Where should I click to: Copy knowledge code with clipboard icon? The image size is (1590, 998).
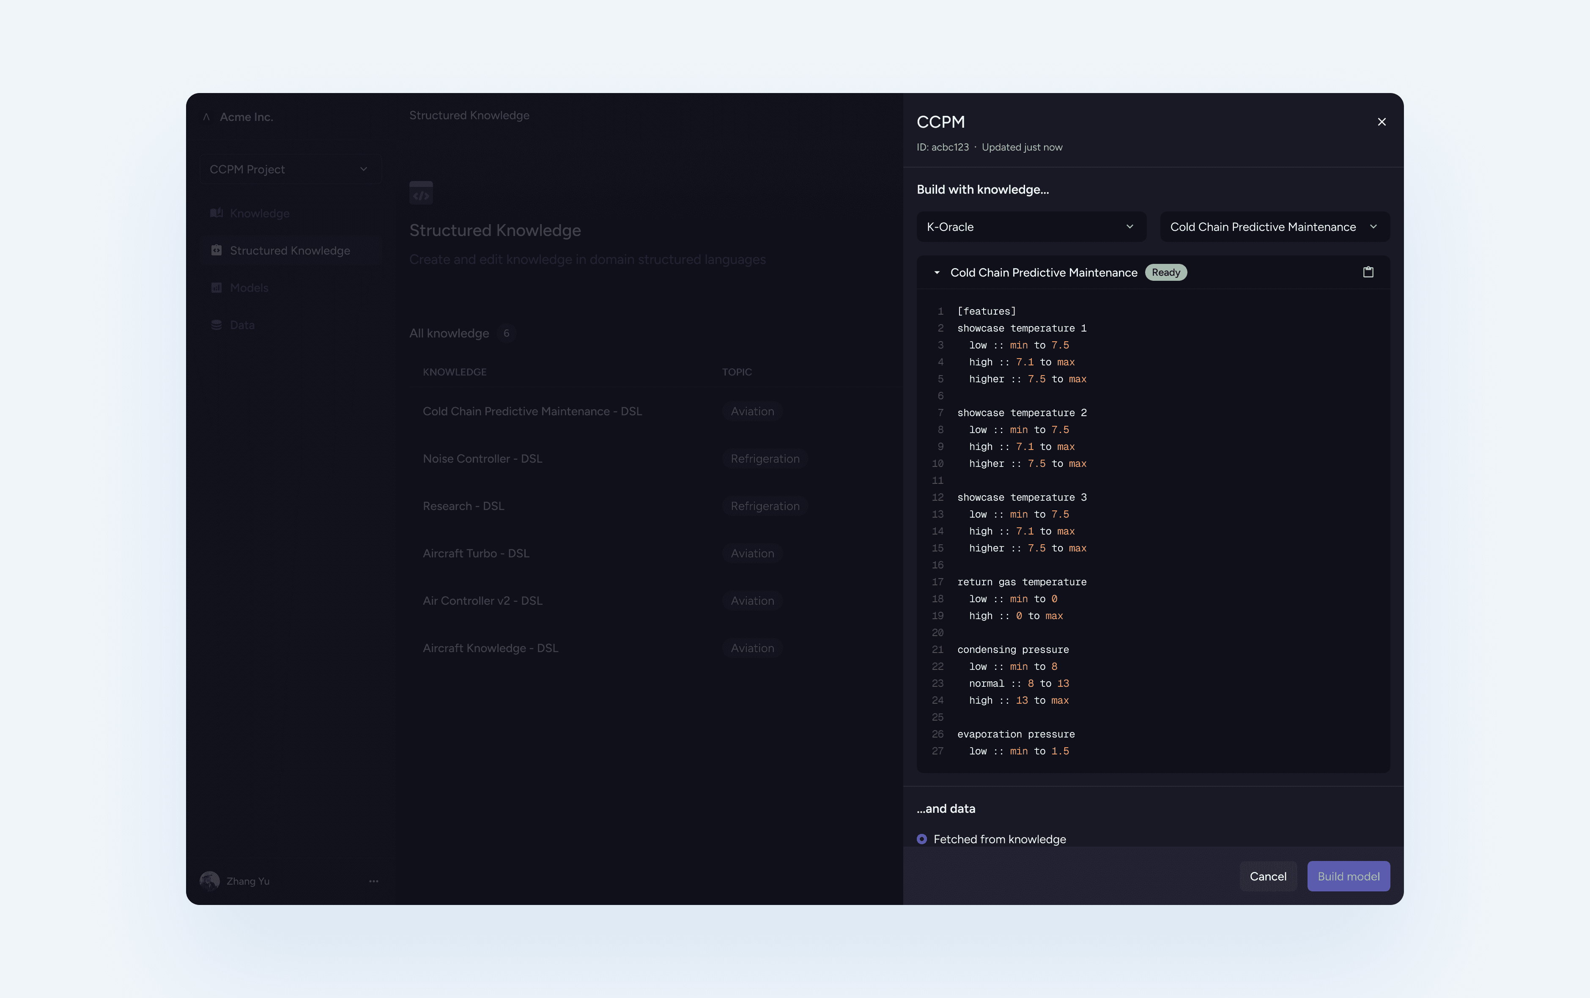(1368, 272)
